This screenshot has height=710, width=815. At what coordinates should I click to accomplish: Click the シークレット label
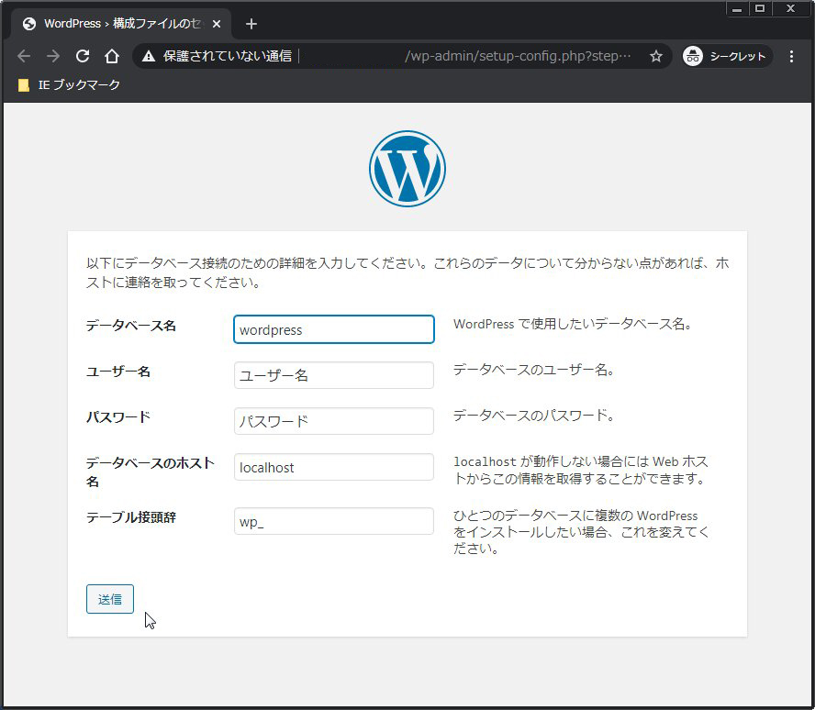(x=738, y=56)
